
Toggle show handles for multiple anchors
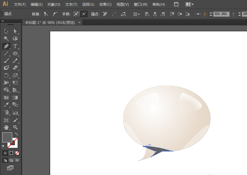tap(76, 14)
